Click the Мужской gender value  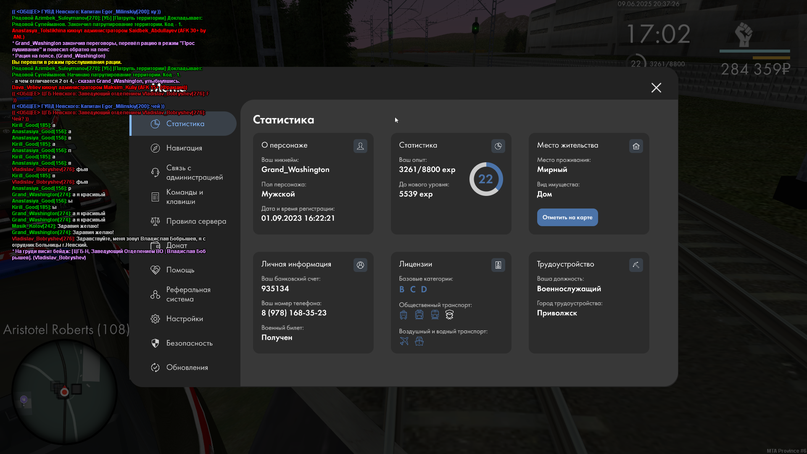click(x=278, y=194)
